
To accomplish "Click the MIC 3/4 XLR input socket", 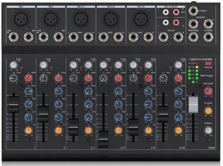I will pyautogui.click(x=81, y=19).
